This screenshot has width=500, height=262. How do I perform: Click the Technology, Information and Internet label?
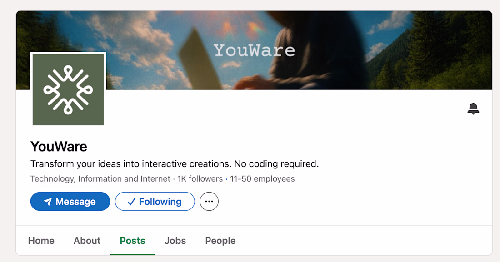100,179
